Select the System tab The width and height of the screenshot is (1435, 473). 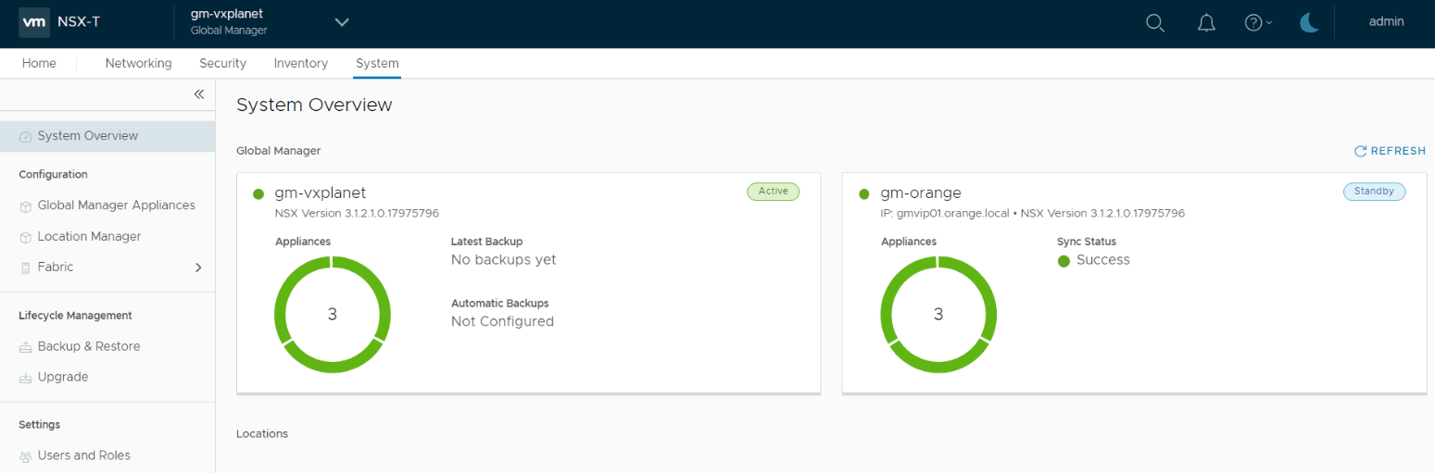tap(377, 63)
